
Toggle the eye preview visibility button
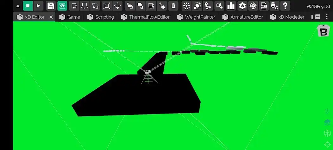click(x=62, y=6)
